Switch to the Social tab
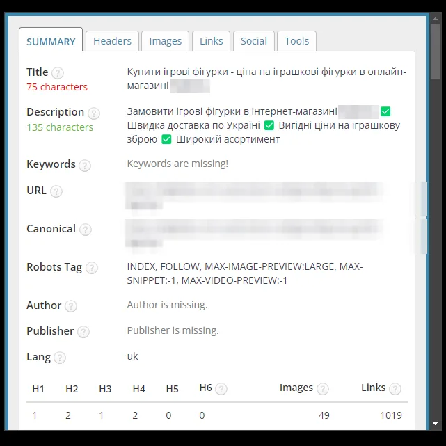 pyautogui.click(x=254, y=41)
